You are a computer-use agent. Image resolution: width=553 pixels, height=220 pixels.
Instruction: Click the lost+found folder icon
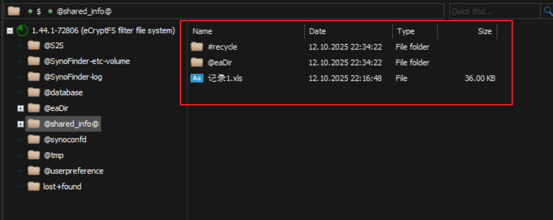pyautogui.click(x=33, y=187)
